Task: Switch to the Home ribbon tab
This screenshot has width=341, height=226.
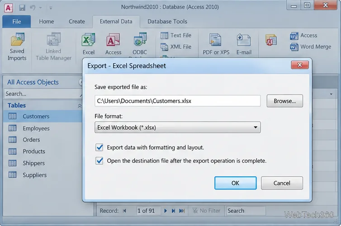Action: click(47, 22)
